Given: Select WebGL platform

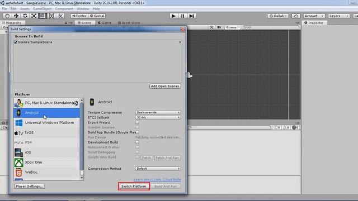Looking at the screenshot, I should [x=47, y=172].
